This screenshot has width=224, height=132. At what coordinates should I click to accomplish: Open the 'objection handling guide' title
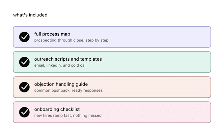coord(61,84)
